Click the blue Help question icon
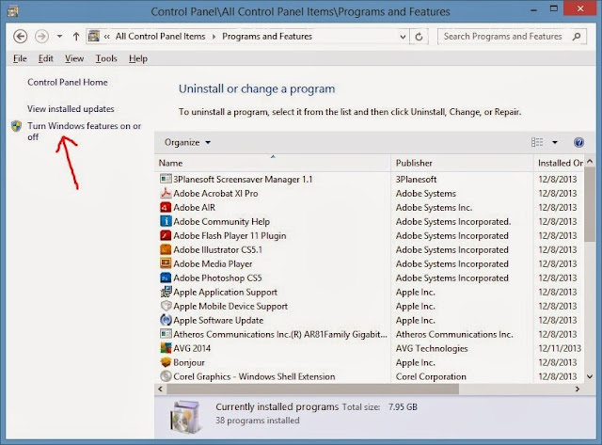Screen dimensions: 602x445 [x=578, y=142]
